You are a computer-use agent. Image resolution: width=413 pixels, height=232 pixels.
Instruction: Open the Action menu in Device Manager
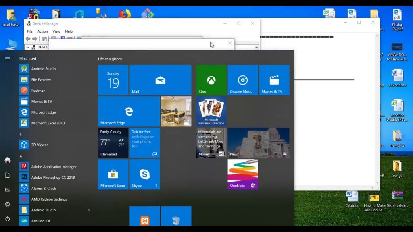[42, 31]
